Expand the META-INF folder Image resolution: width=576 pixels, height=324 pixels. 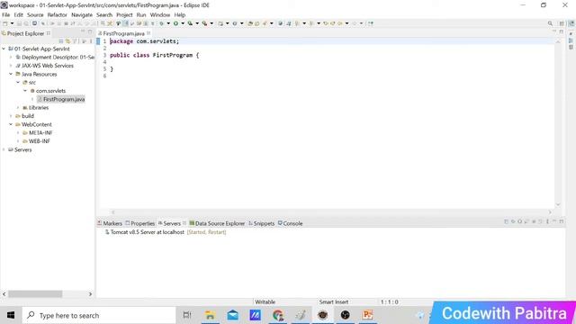(18, 132)
